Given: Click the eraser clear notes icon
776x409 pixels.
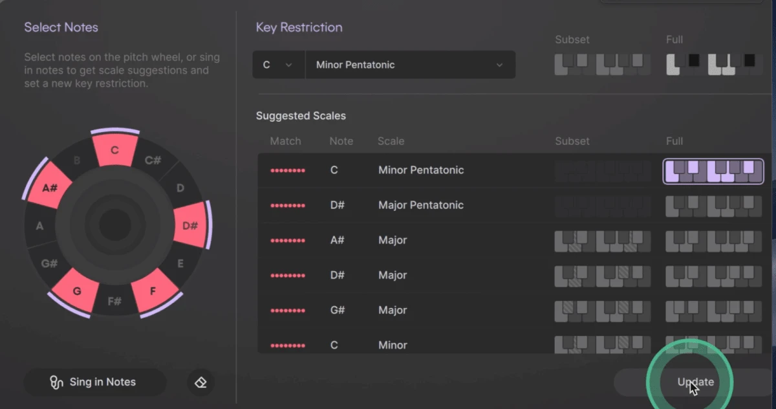Looking at the screenshot, I should pyautogui.click(x=200, y=382).
